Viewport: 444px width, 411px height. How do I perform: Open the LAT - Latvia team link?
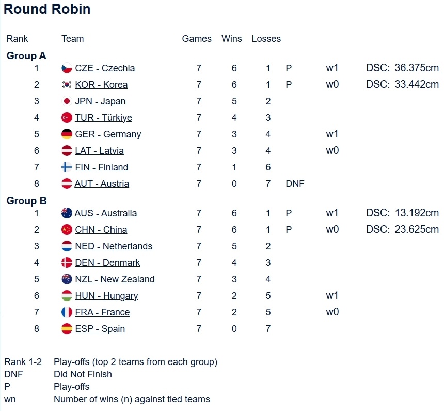99,151
